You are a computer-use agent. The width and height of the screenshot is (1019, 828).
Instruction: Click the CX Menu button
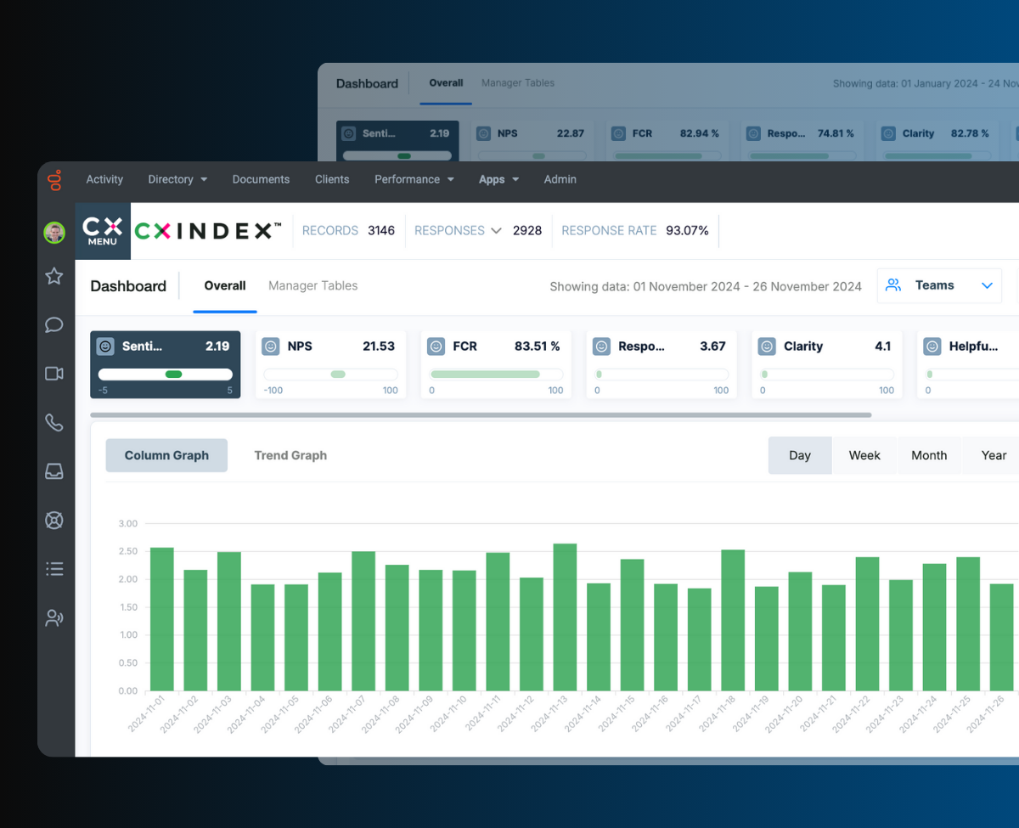click(103, 231)
